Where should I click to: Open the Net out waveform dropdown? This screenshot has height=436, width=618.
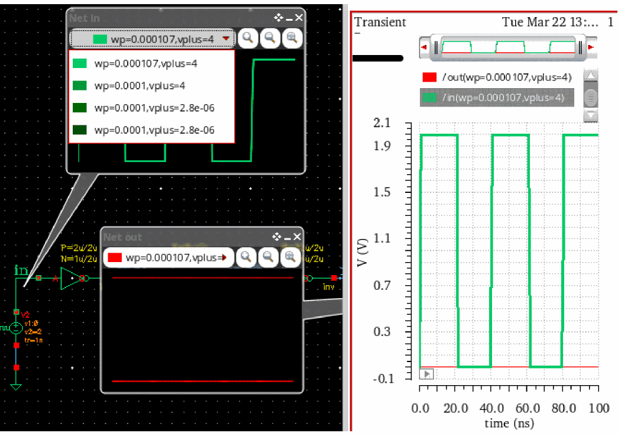[x=169, y=257]
